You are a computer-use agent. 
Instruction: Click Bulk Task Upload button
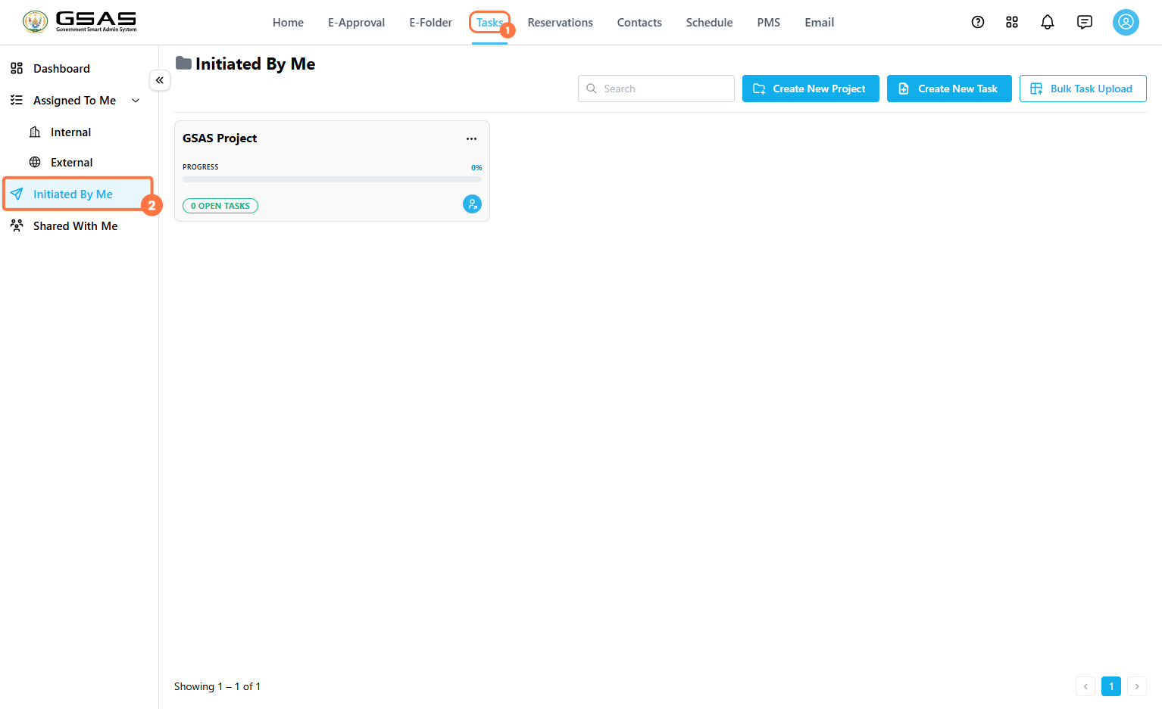point(1083,89)
